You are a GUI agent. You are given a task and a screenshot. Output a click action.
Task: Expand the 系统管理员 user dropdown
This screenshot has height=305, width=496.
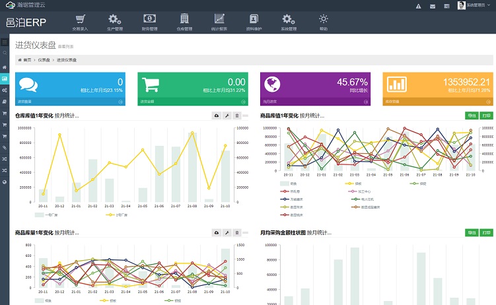click(476, 6)
